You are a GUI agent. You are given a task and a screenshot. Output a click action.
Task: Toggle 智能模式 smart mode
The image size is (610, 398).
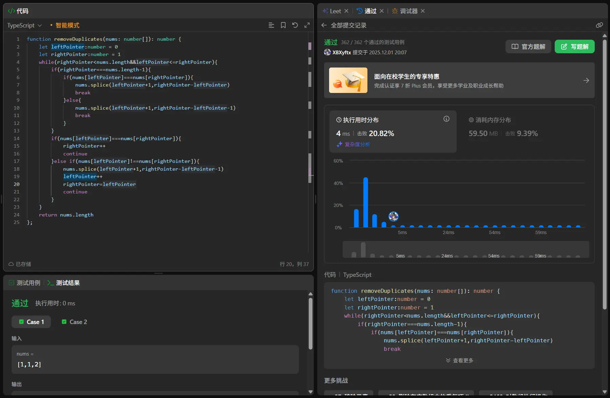click(x=67, y=25)
